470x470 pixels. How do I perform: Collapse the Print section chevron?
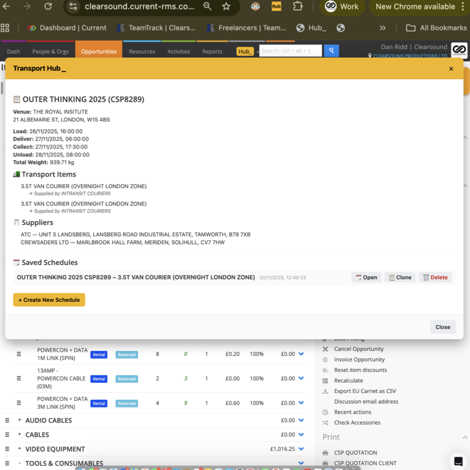[x=465, y=437]
